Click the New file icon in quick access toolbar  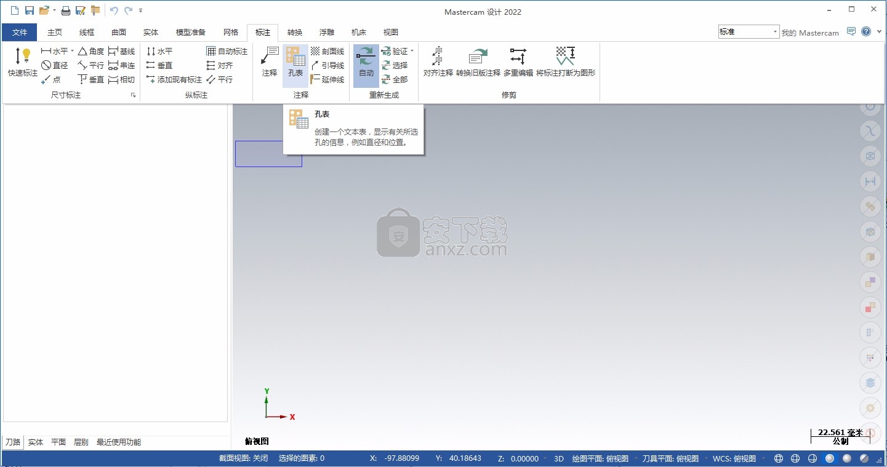(14, 10)
